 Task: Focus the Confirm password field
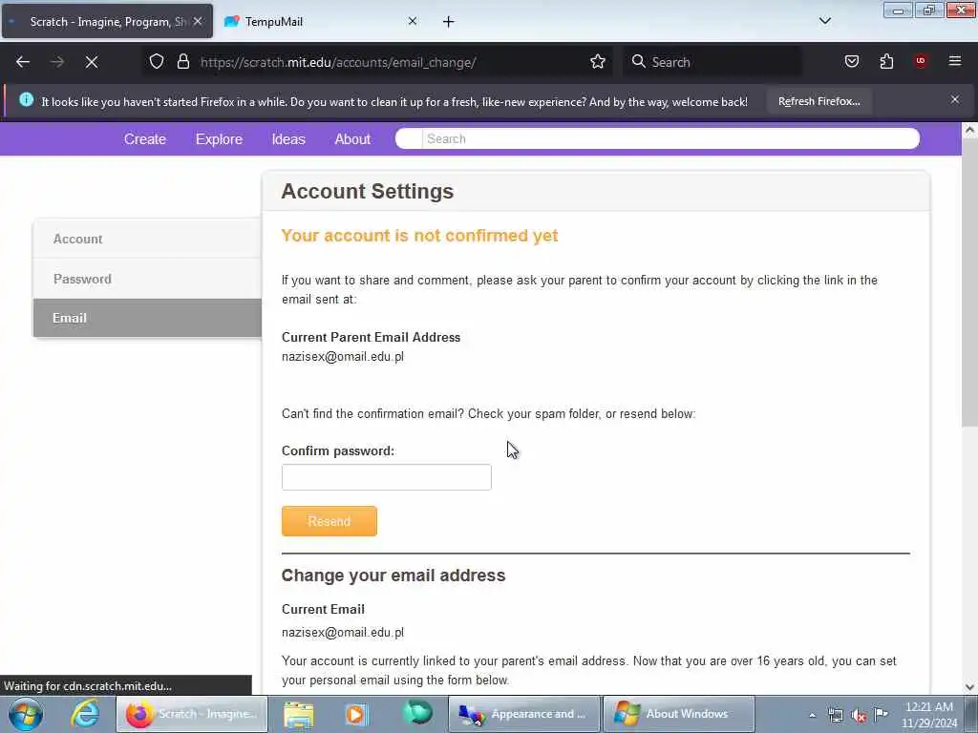point(387,477)
